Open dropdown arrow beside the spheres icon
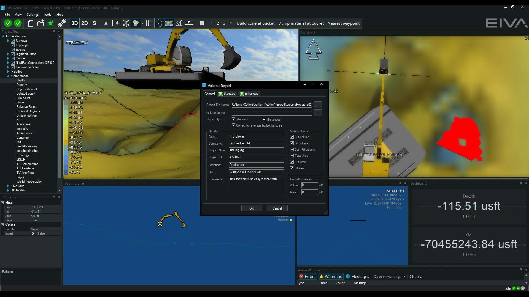This screenshot has width=529, height=297. (x=142, y=23)
